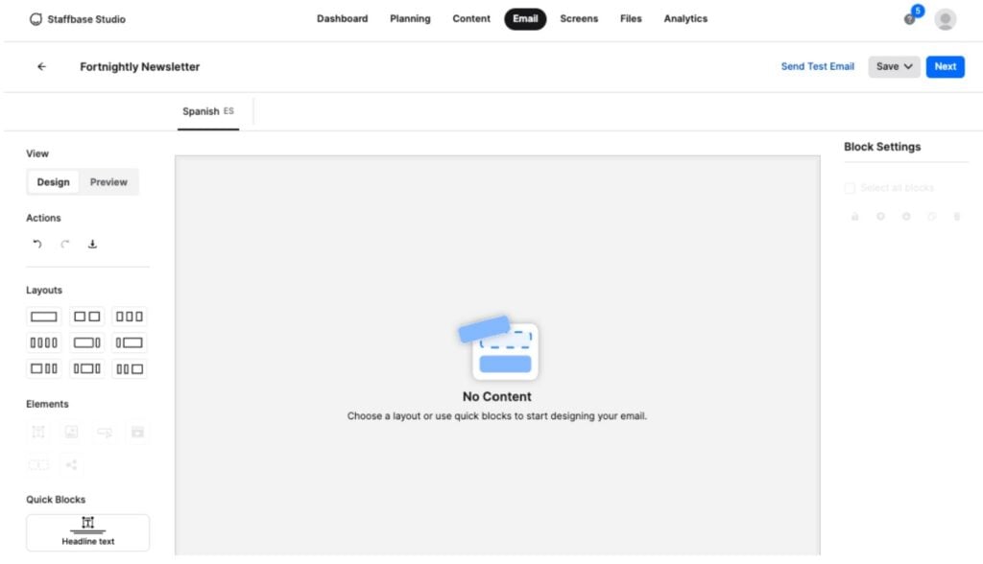This screenshot has height=564, width=983.
Task: Click the Fortnightly Newsletter title
Action: [140, 67]
